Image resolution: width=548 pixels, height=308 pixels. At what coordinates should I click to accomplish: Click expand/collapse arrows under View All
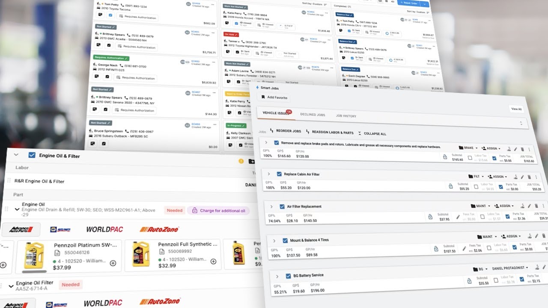point(521,123)
